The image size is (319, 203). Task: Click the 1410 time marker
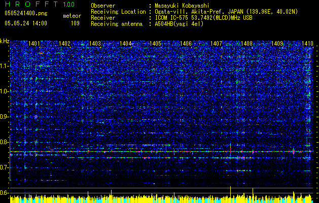click(307, 43)
